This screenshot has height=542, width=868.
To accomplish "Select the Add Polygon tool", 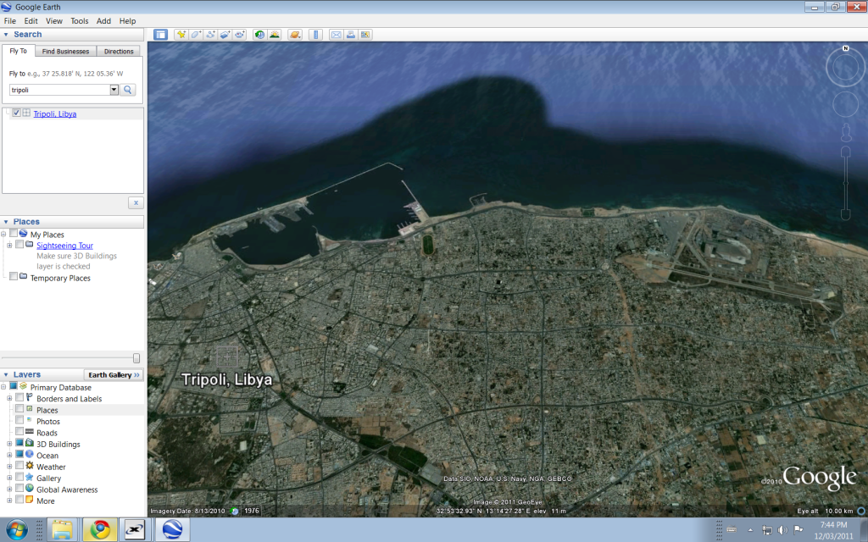I will [196, 35].
